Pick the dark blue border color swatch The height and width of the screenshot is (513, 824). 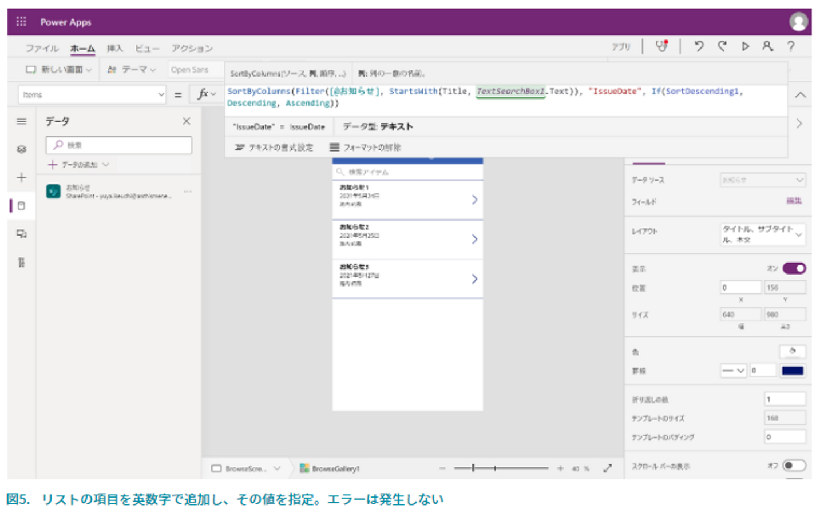point(793,371)
